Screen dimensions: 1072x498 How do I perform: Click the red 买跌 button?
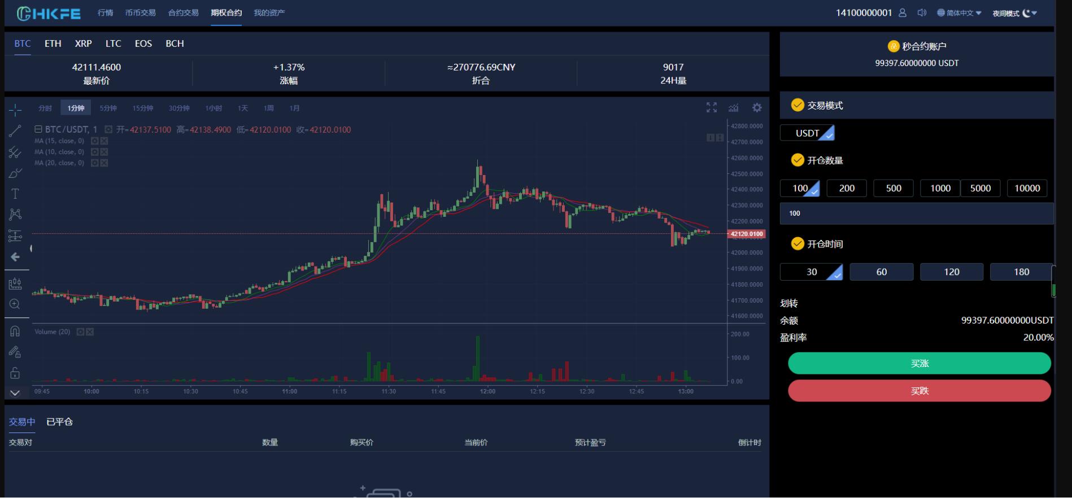click(x=919, y=391)
